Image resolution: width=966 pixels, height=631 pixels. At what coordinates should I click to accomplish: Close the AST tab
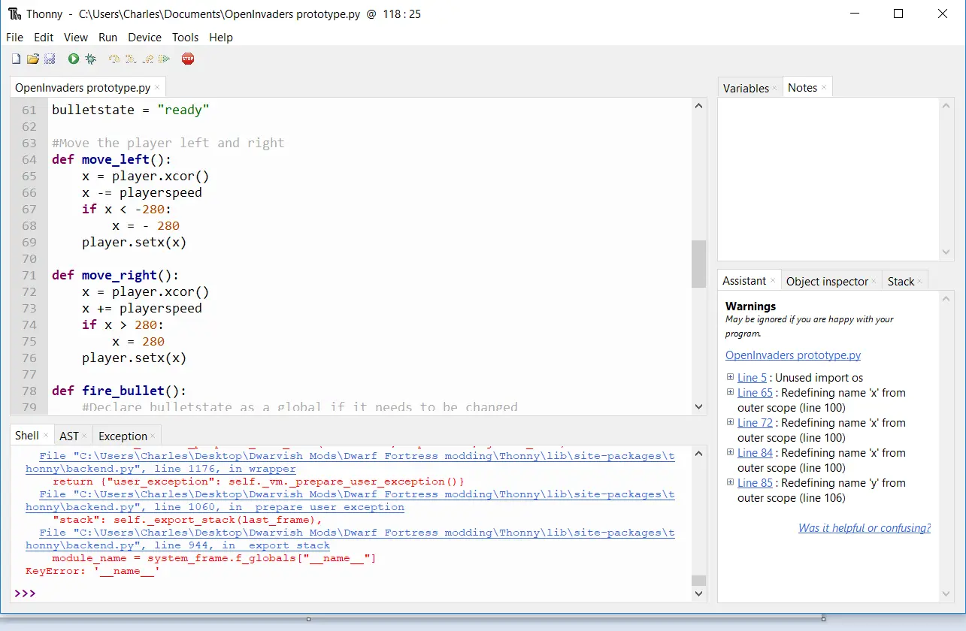click(x=84, y=436)
